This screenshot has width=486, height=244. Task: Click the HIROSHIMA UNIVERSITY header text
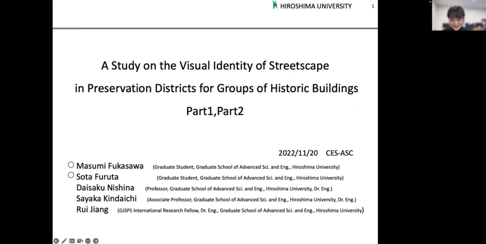coord(316,6)
